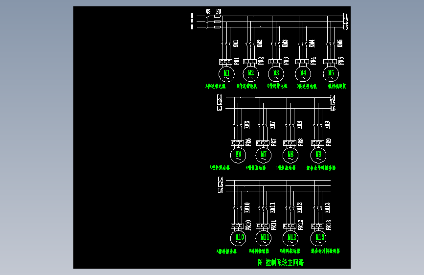Image resolution: width=424 pixels, height=275 pixels.
Task: Pick the FR3 thermal relay symbol above M3
Action: [x=275, y=62]
